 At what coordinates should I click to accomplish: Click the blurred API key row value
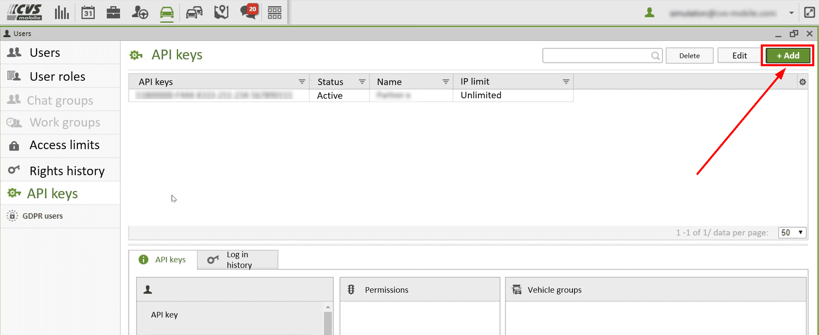(214, 95)
